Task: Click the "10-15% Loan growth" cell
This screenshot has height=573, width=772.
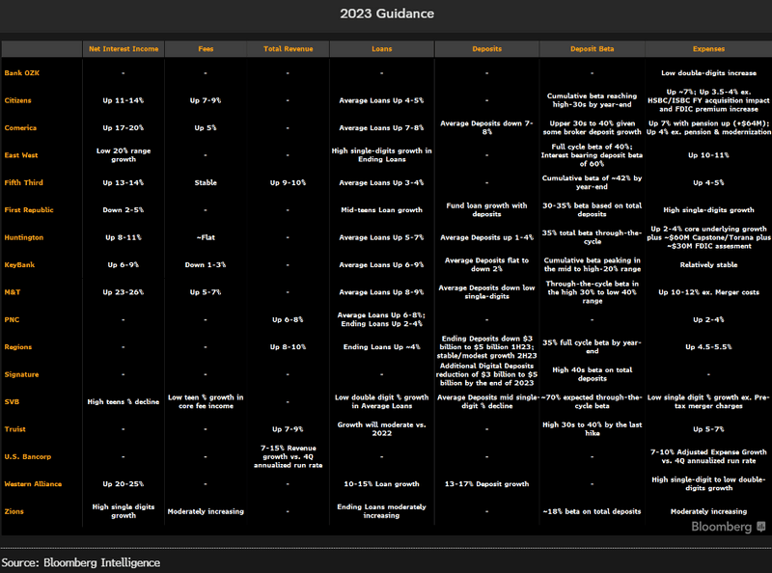Action: coord(381,484)
